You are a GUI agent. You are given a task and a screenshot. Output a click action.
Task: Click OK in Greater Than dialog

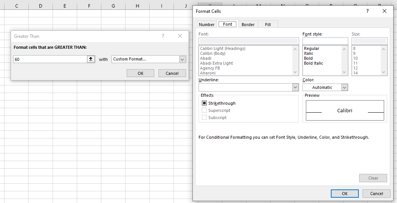(140, 73)
